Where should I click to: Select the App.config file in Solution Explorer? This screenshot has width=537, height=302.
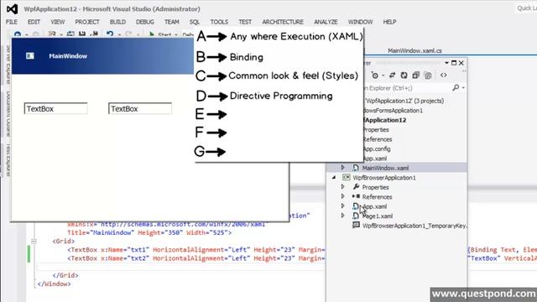click(377, 149)
